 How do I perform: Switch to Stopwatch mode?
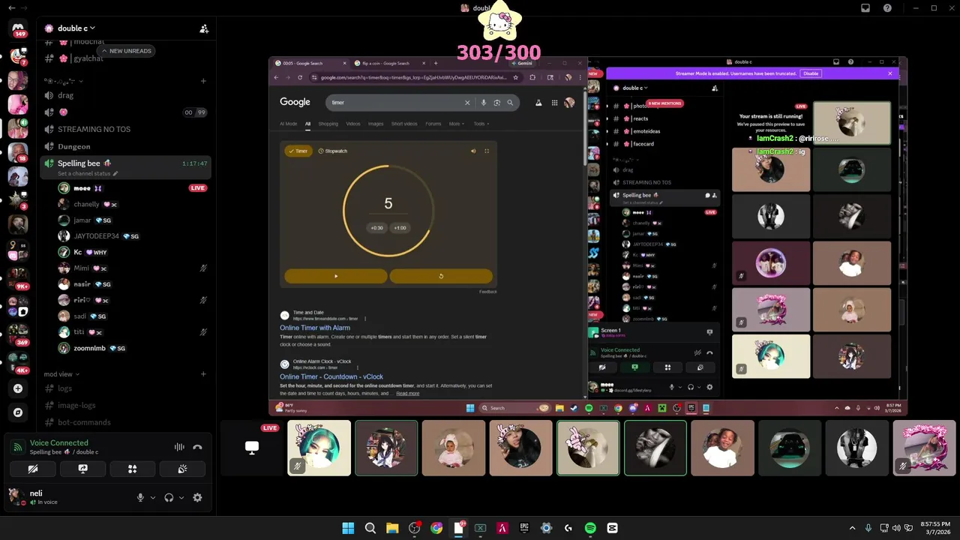click(x=333, y=151)
